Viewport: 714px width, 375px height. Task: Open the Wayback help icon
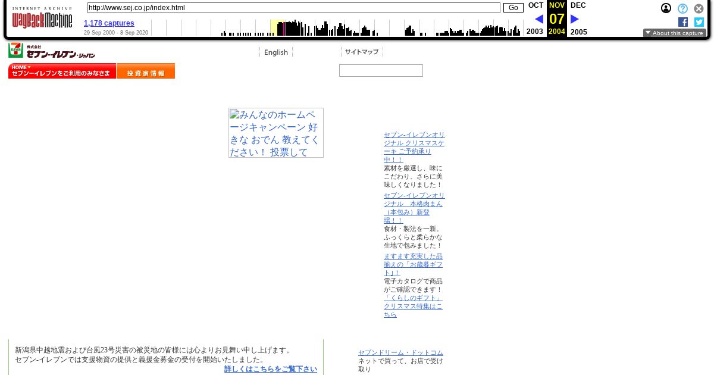pos(682,8)
